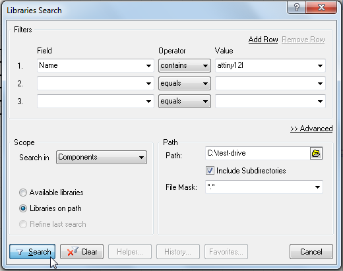Select Libraries on path radio option
This screenshot has height=271, width=343.
(x=23, y=208)
